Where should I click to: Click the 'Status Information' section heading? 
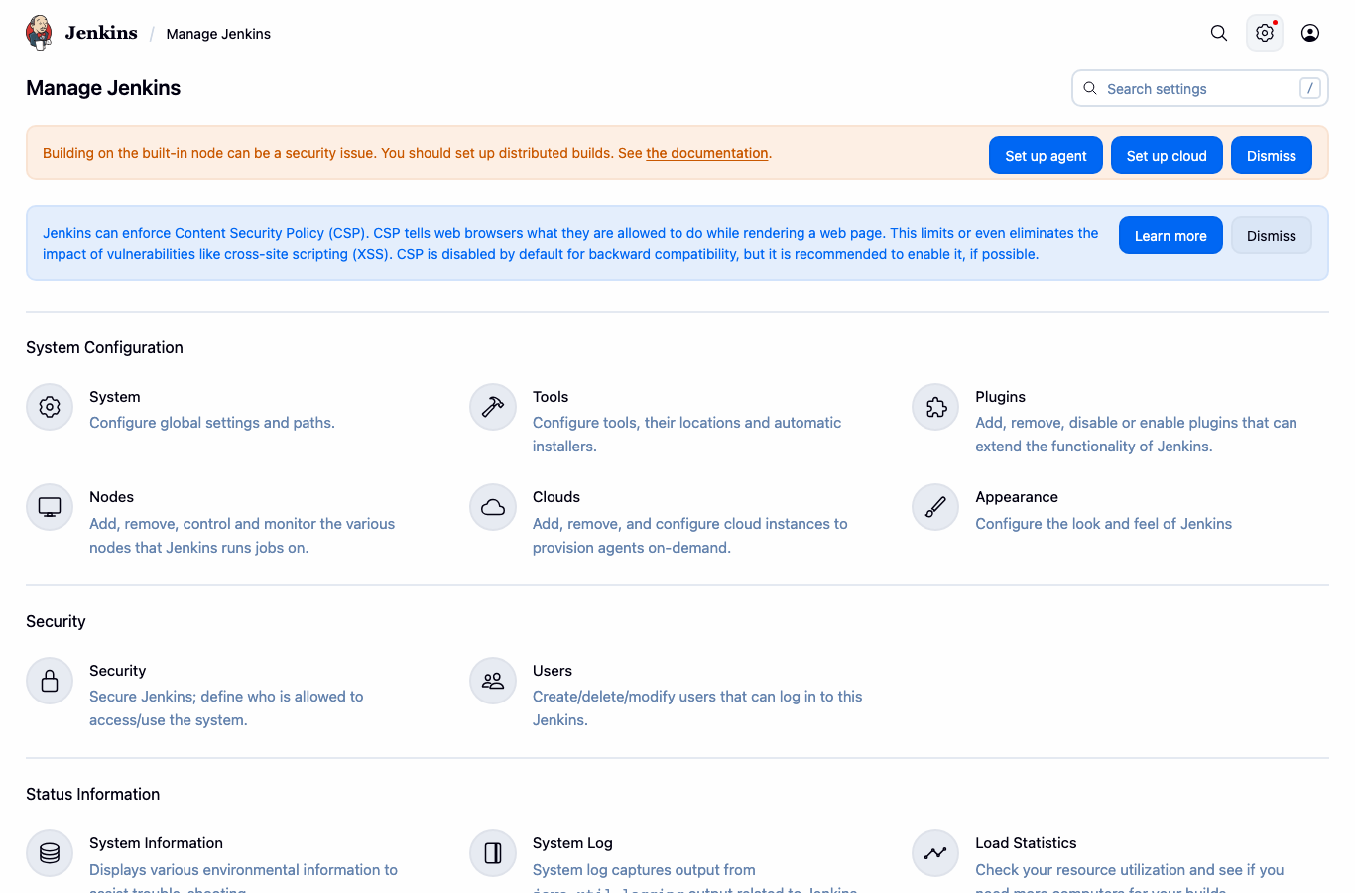click(x=92, y=794)
